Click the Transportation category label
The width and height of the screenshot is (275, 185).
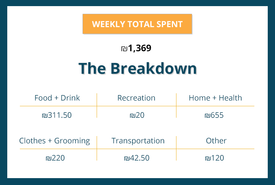[138, 141]
